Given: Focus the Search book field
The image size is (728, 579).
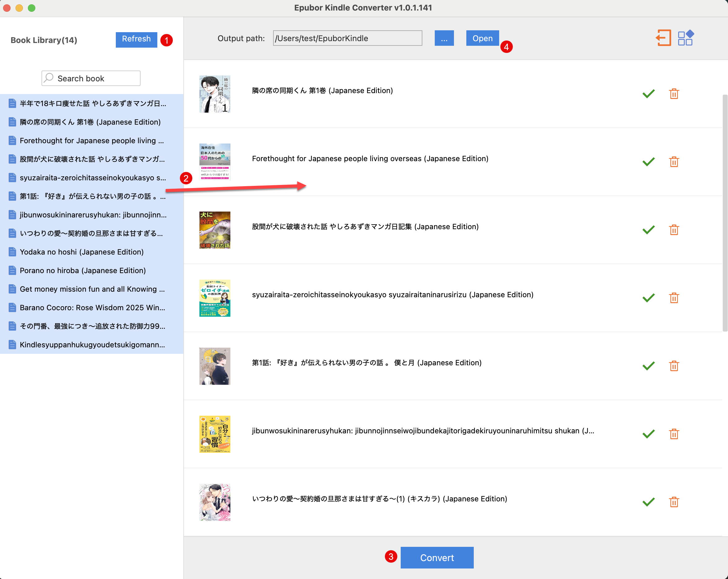Looking at the screenshot, I should pos(91,78).
